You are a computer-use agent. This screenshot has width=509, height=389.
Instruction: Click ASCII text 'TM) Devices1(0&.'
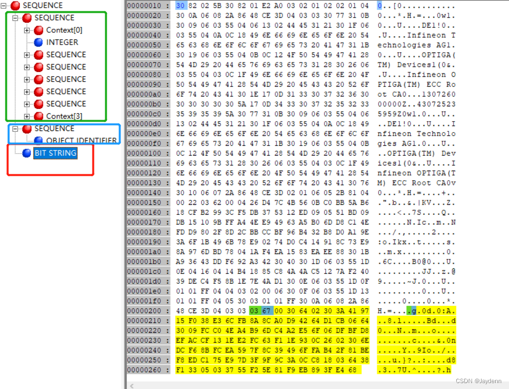click(417, 65)
